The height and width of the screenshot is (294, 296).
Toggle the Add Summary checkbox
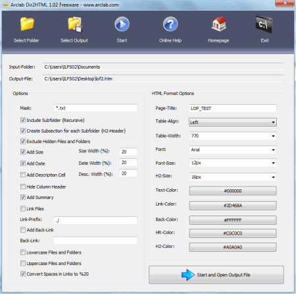[x=23, y=197]
